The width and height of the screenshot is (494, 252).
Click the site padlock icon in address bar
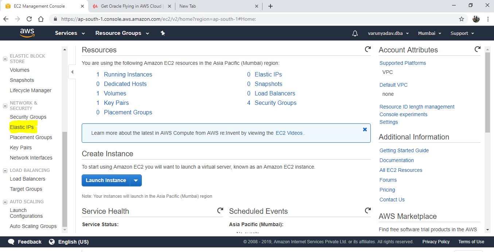click(55, 19)
